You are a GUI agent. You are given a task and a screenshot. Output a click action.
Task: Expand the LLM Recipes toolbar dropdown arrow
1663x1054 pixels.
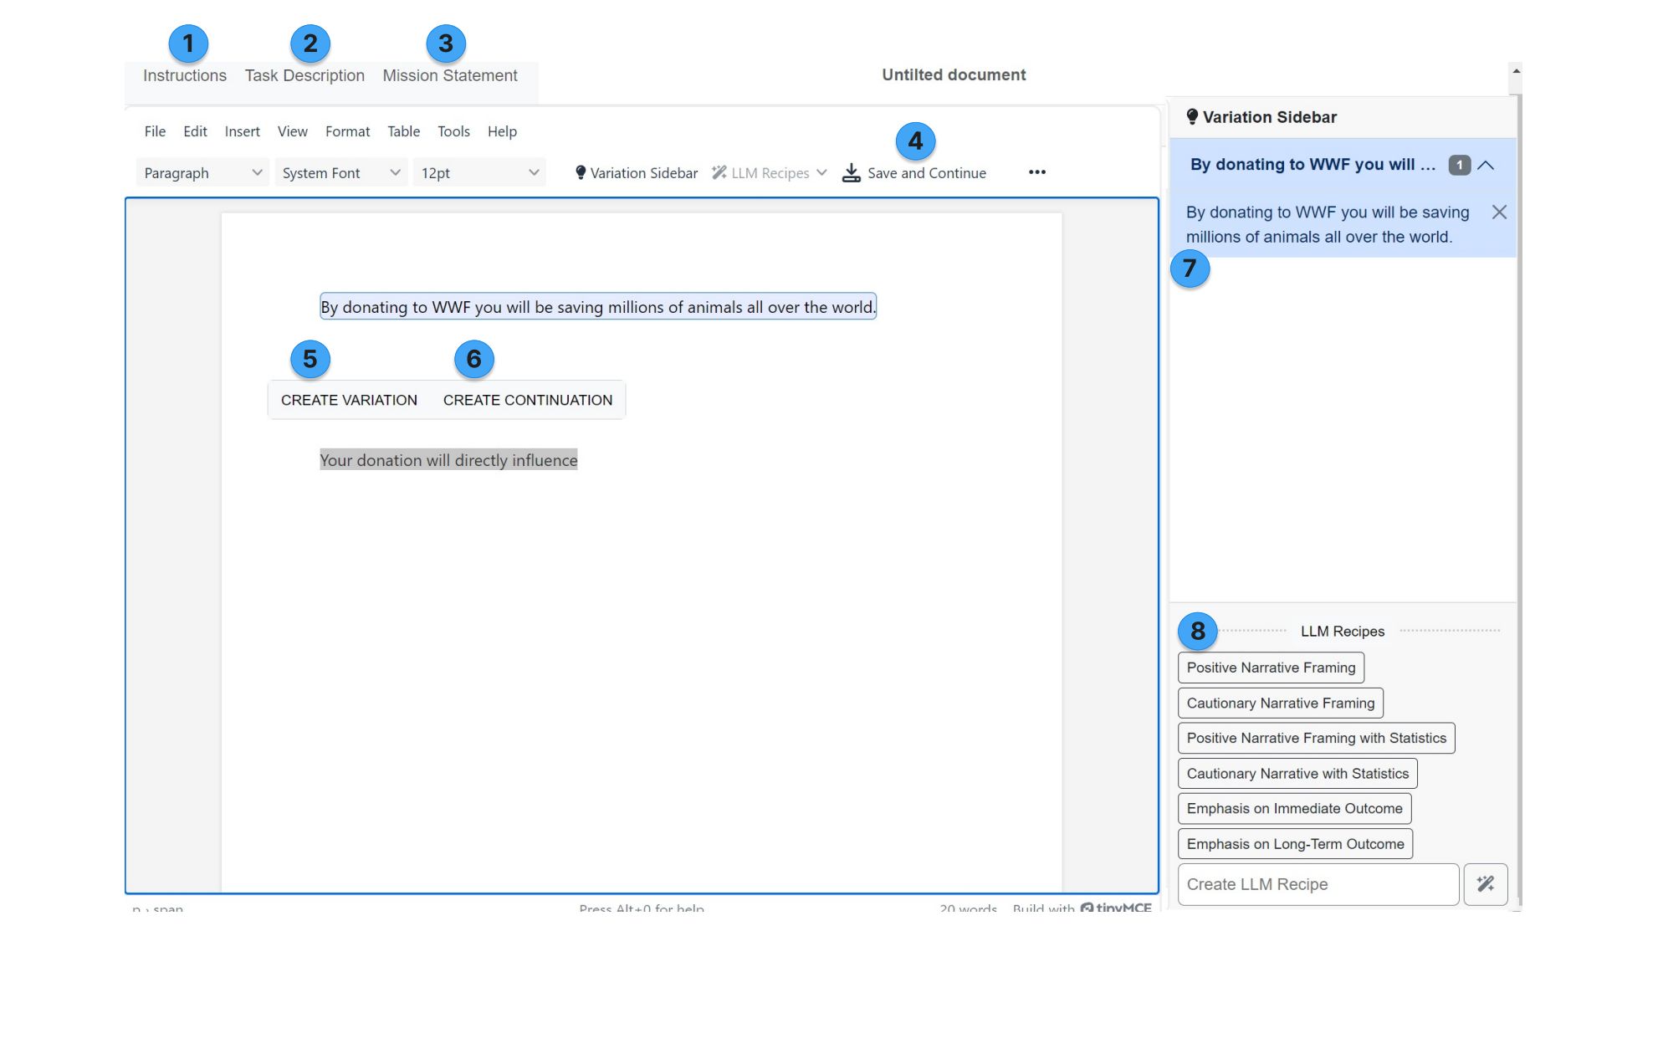[821, 173]
